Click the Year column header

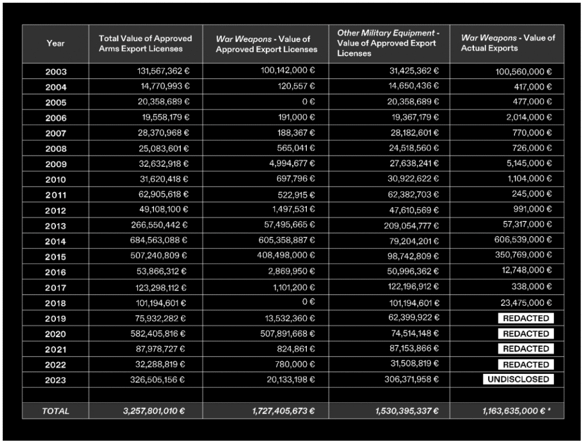55,43
